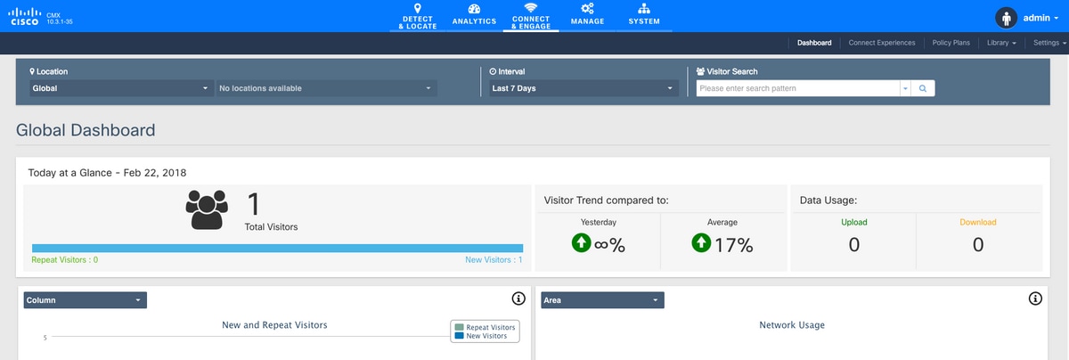Open info for Network Usage chart
The height and width of the screenshot is (360, 1069).
click(1035, 299)
